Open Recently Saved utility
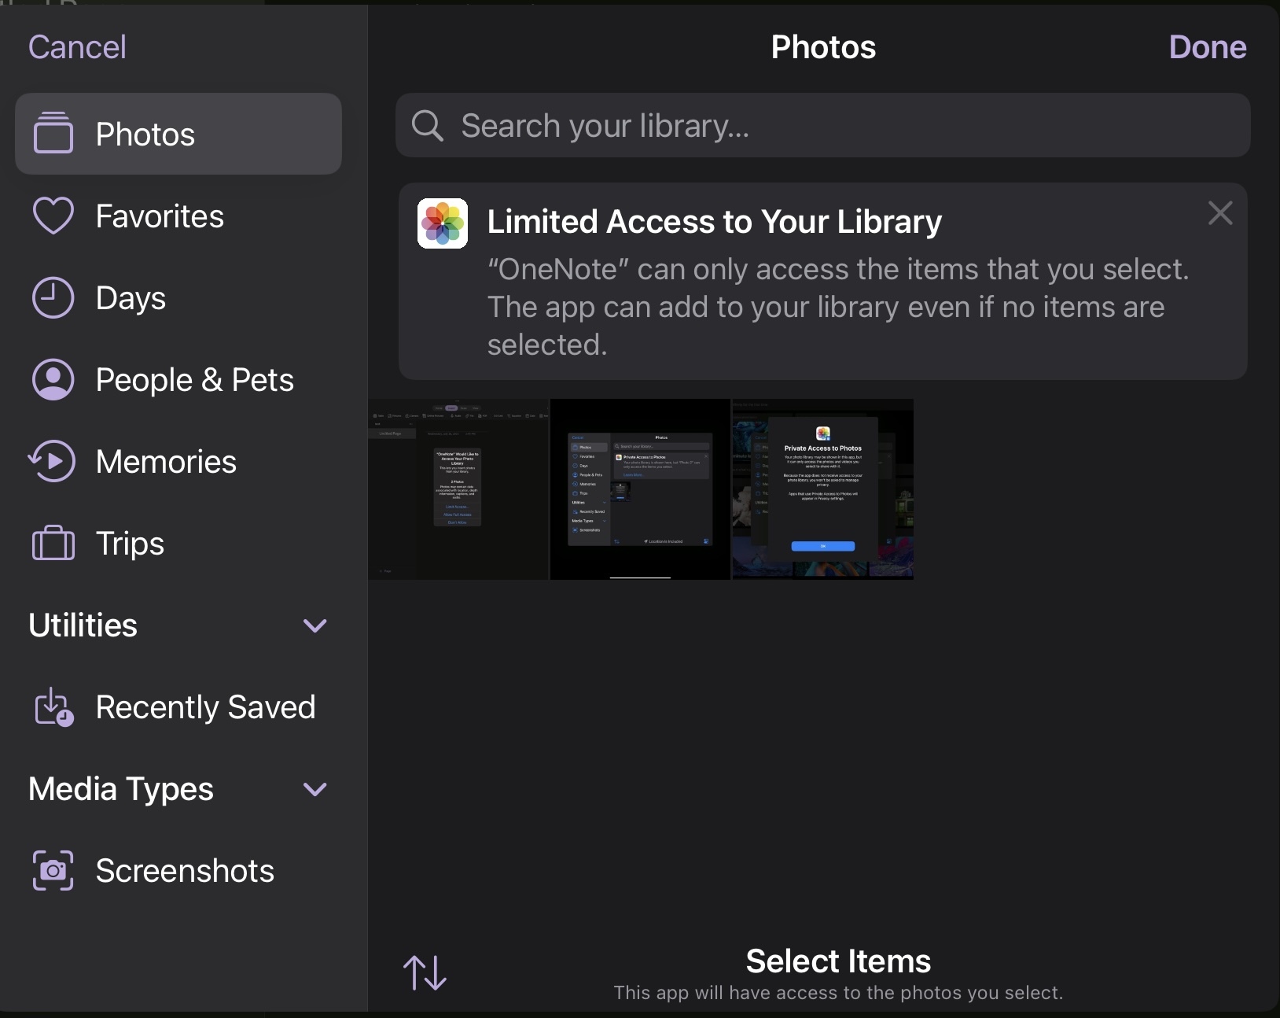 click(x=178, y=706)
